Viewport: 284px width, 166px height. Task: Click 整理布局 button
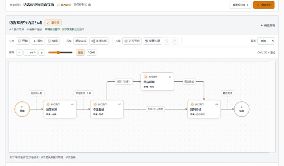pos(152,41)
